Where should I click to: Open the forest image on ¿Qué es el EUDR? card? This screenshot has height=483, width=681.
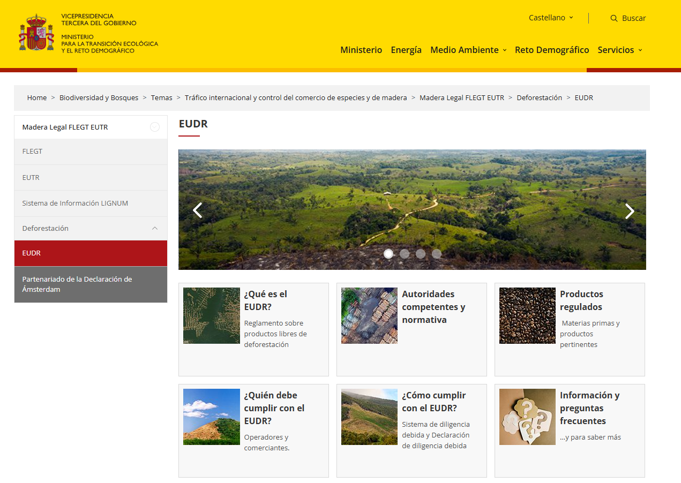(x=211, y=315)
